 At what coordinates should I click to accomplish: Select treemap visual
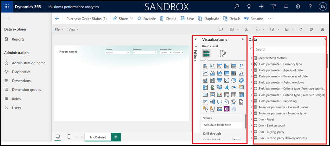tap(205, 87)
